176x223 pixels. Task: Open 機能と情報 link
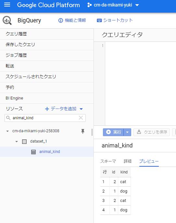click(x=75, y=20)
